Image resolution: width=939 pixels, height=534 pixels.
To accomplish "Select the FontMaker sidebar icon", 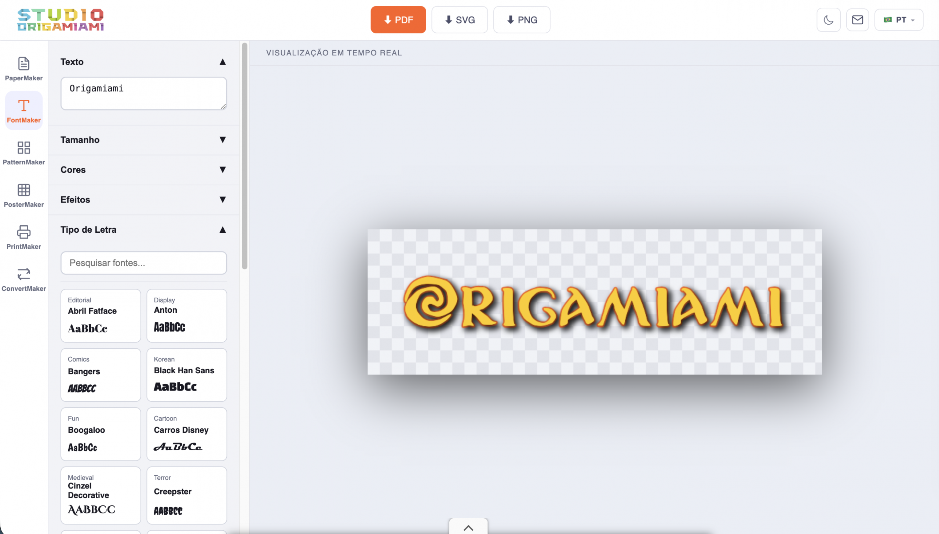I will (x=24, y=110).
